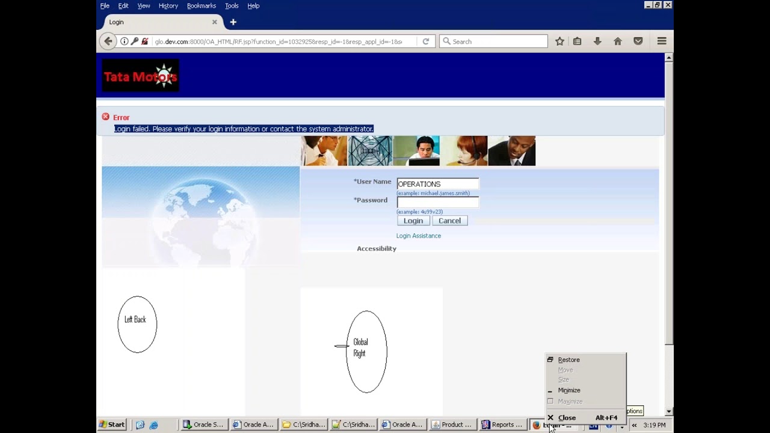
Task: Open the Bookmarks menu
Action: [202, 5]
